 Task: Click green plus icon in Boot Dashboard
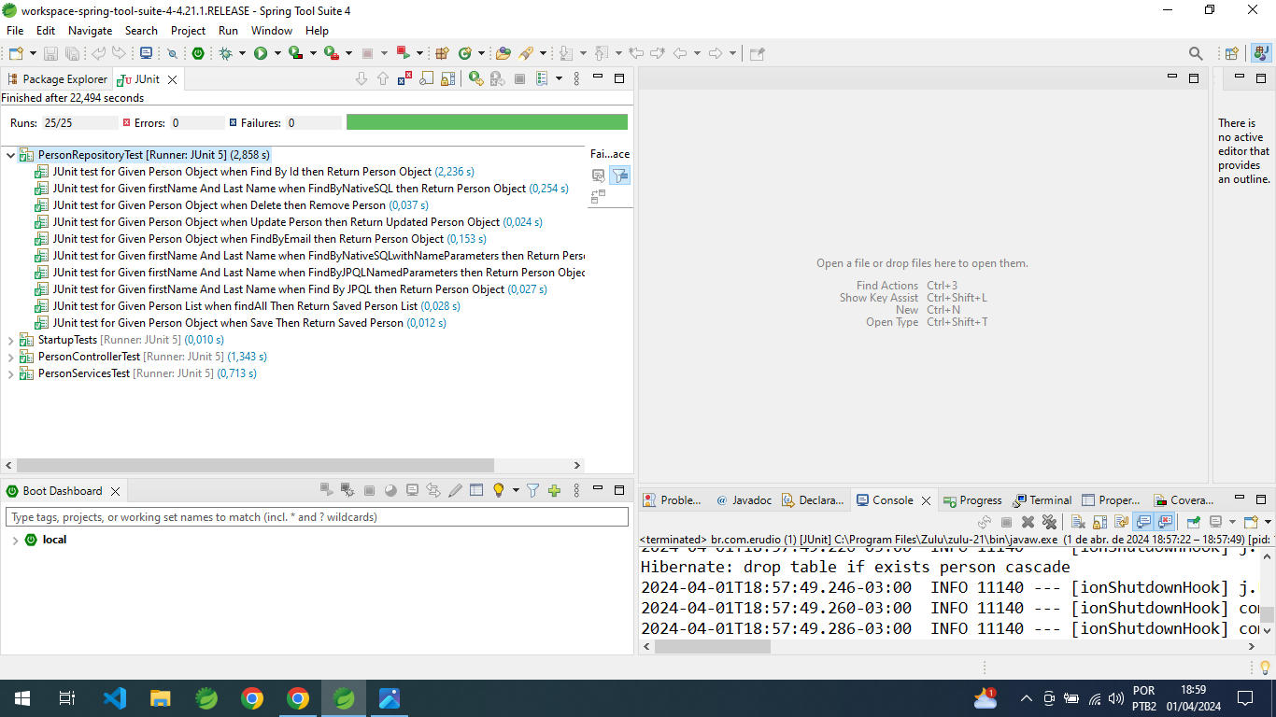point(554,490)
